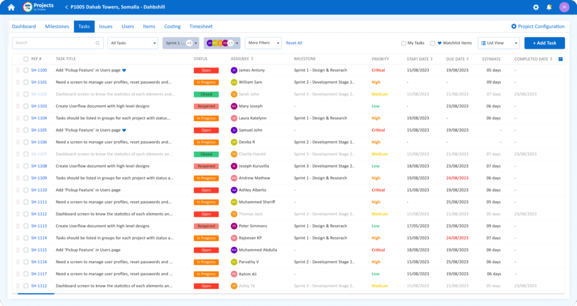Switch to the Milestones tab
The image size is (577, 306).
click(x=57, y=26)
